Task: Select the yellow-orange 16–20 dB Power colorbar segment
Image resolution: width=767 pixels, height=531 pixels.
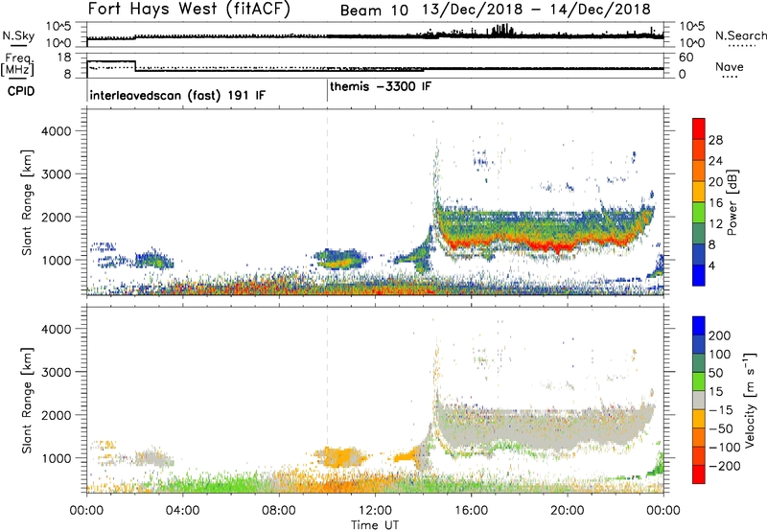Action: click(x=699, y=191)
